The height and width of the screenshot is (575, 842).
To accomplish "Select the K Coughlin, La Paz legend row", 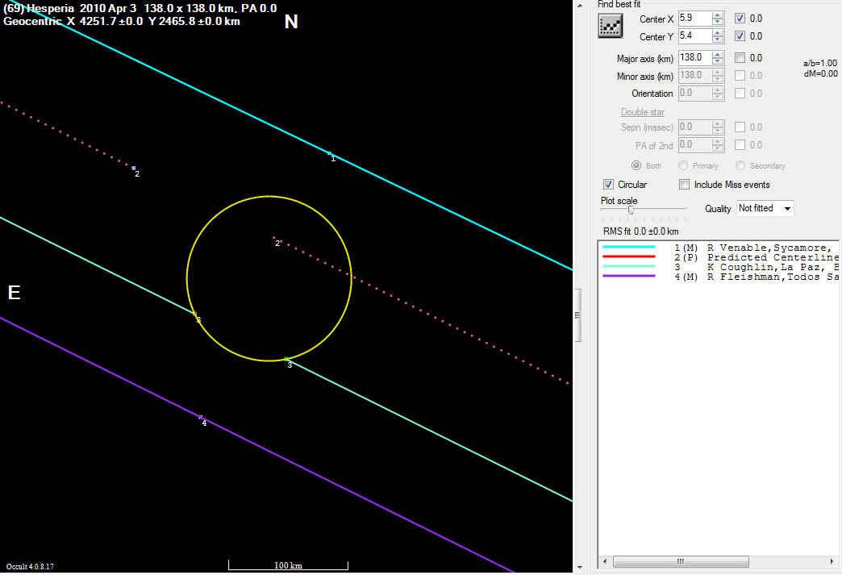I will pos(719,267).
